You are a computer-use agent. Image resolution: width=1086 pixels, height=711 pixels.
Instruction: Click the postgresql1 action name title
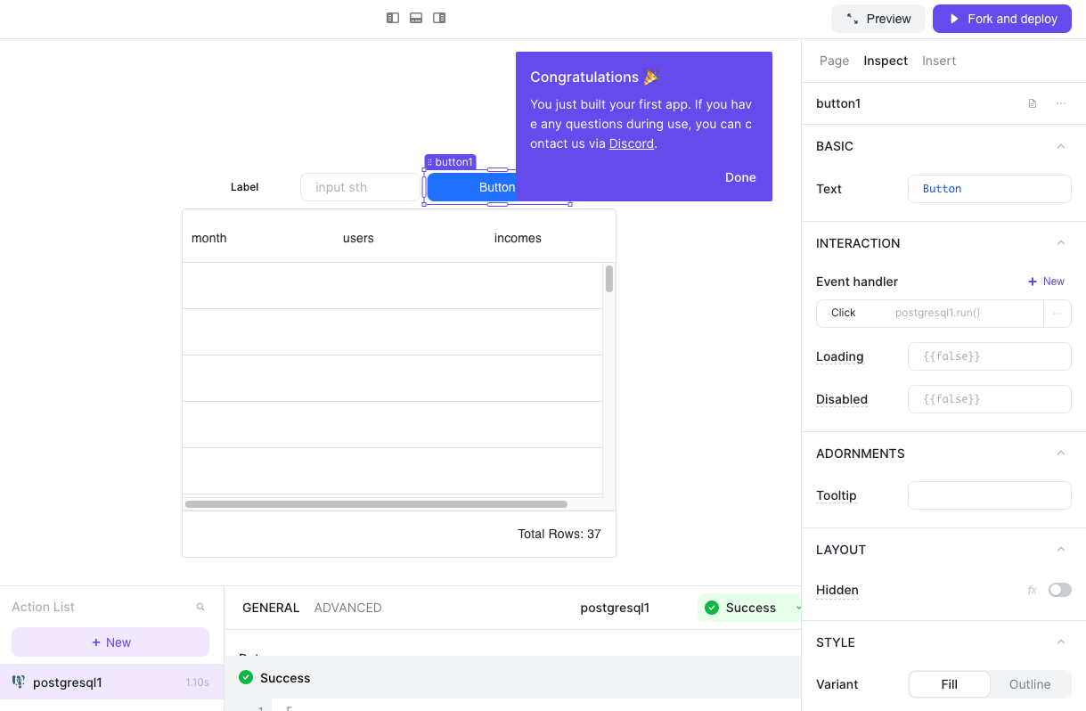[615, 608]
